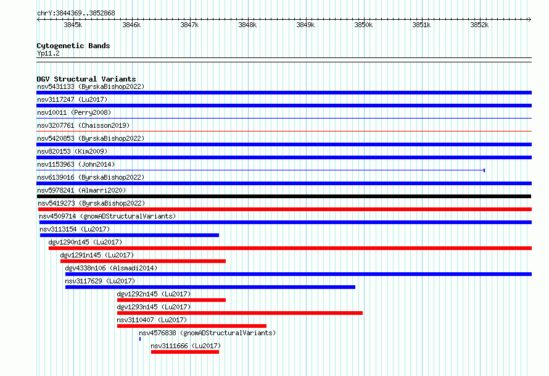The width and height of the screenshot is (549, 376).
Task: Click the ruler's left arrowhead
Action: 38,20
